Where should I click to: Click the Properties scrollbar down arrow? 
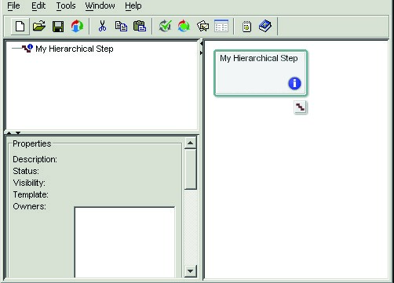(x=190, y=271)
